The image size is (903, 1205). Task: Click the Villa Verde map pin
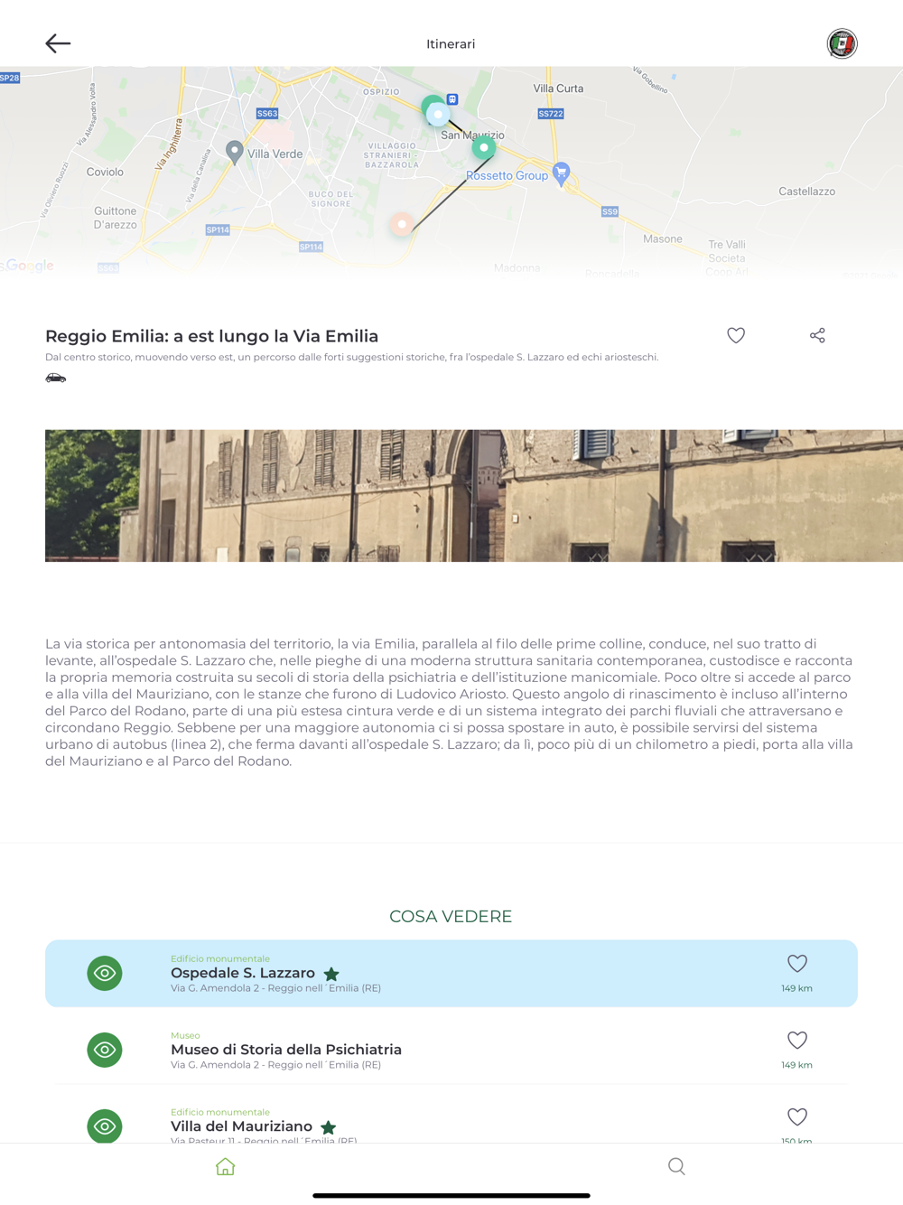(x=234, y=153)
